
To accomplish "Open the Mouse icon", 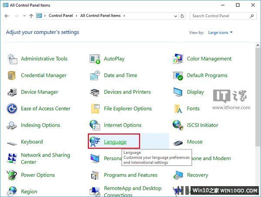I will 178,143.
